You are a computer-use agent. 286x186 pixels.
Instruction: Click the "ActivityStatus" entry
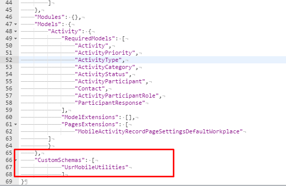(x=101, y=74)
